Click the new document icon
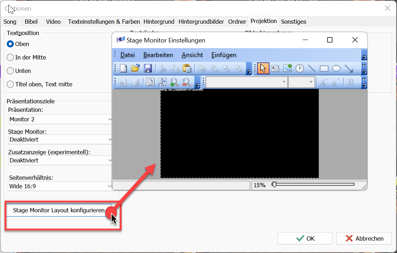This screenshot has width=397, height=253. 123,68
